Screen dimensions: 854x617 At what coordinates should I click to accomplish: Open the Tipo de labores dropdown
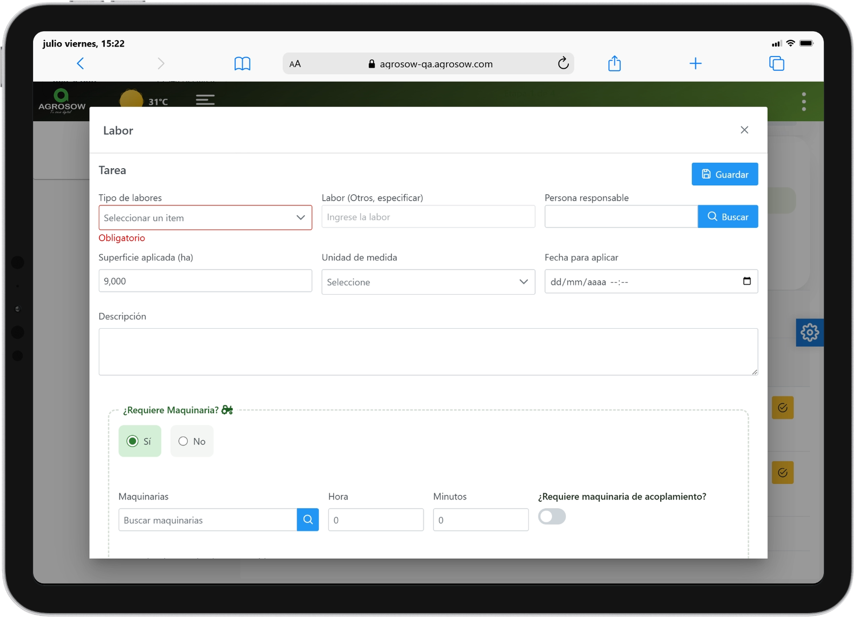click(205, 218)
